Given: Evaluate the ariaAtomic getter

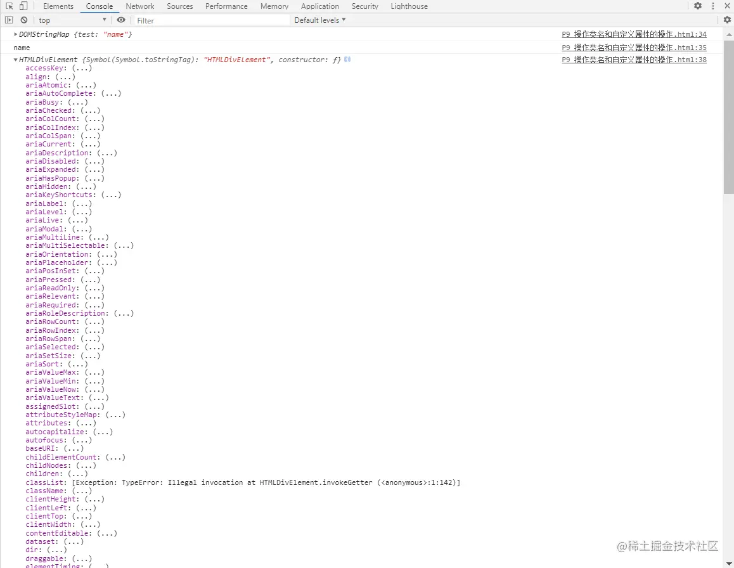Looking at the screenshot, I should pos(86,85).
